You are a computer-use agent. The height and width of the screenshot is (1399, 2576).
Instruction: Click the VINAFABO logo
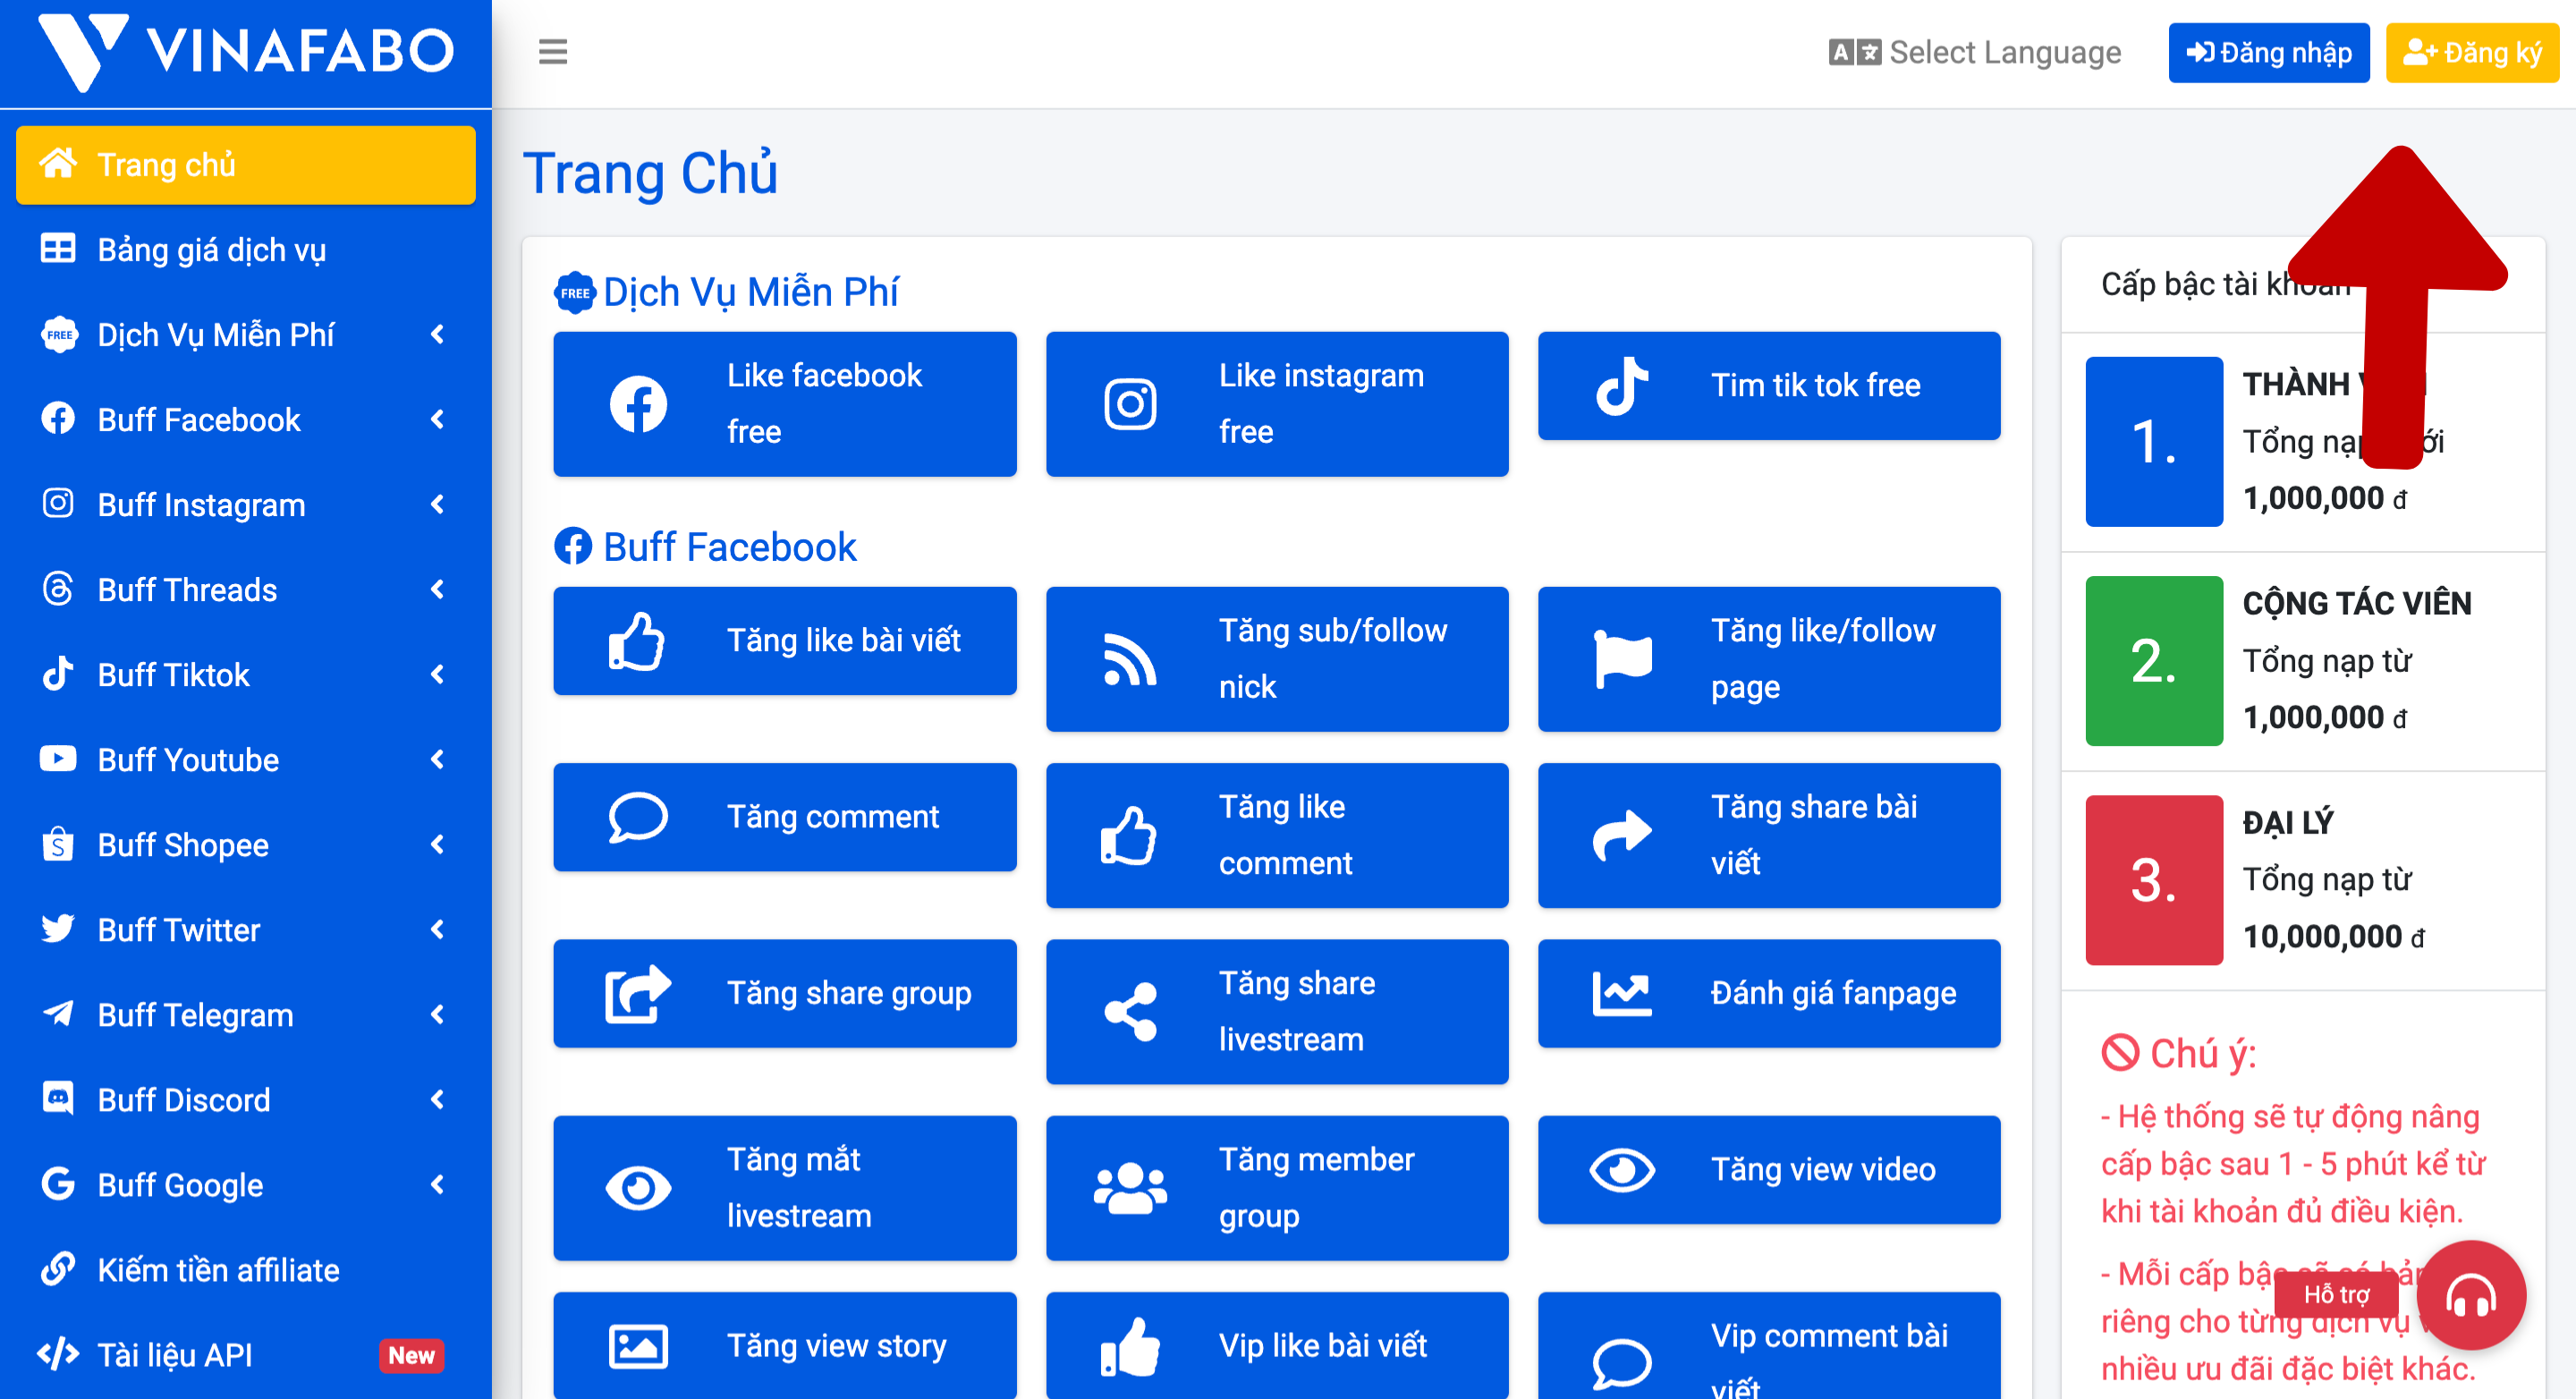click(x=246, y=50)
